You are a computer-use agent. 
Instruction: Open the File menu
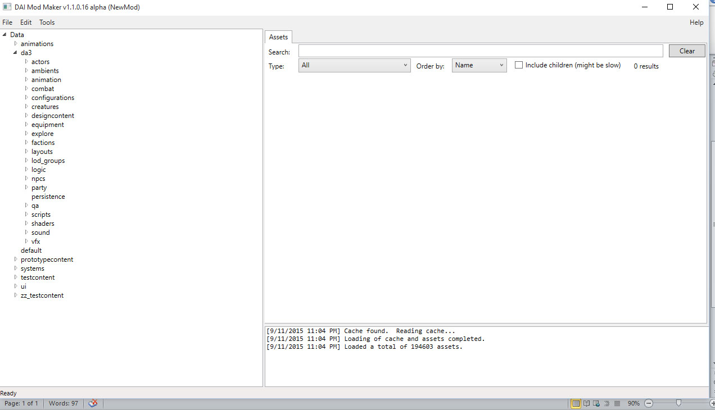click(x=7, y=22)
